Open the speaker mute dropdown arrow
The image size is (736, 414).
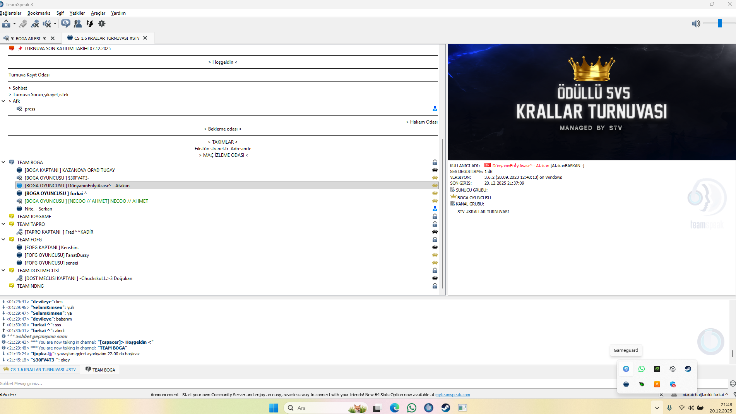(55, 24)
